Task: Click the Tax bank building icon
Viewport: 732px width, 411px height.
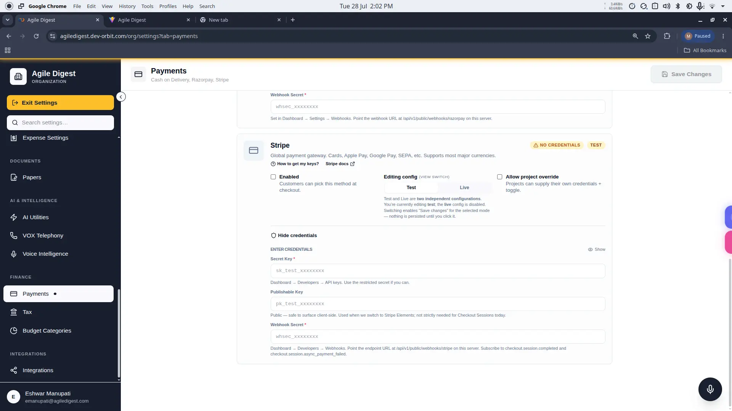Action: pyautogui.click(x=14, y=312)
